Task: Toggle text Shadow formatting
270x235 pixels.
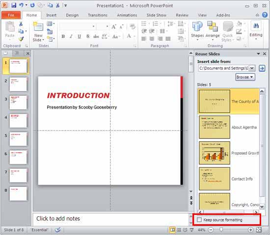Action: [x=88, y=36]
